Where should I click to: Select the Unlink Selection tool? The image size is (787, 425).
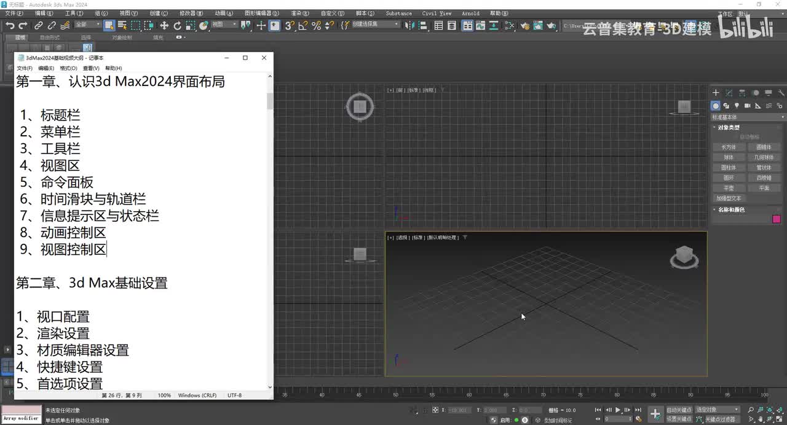click(x=52, y=25)
